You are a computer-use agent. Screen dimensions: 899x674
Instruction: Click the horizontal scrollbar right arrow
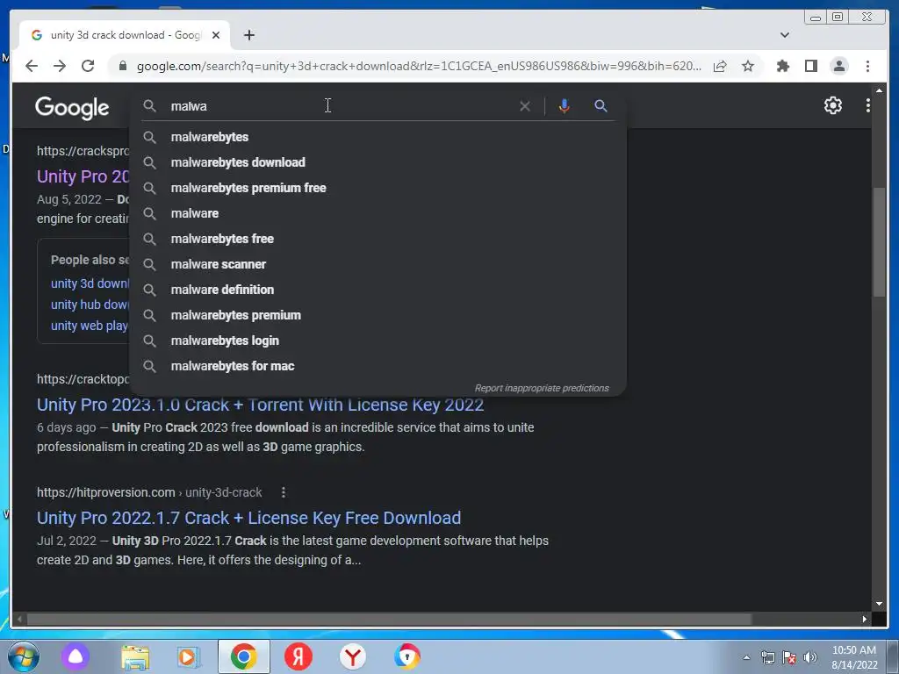coord(865,619)
